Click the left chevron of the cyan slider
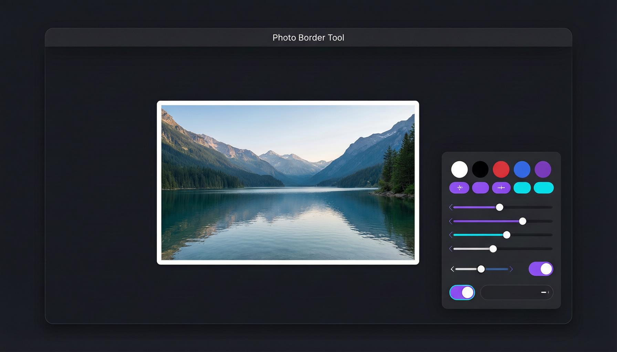The image size is (617, 352). (x=451, y=235)
